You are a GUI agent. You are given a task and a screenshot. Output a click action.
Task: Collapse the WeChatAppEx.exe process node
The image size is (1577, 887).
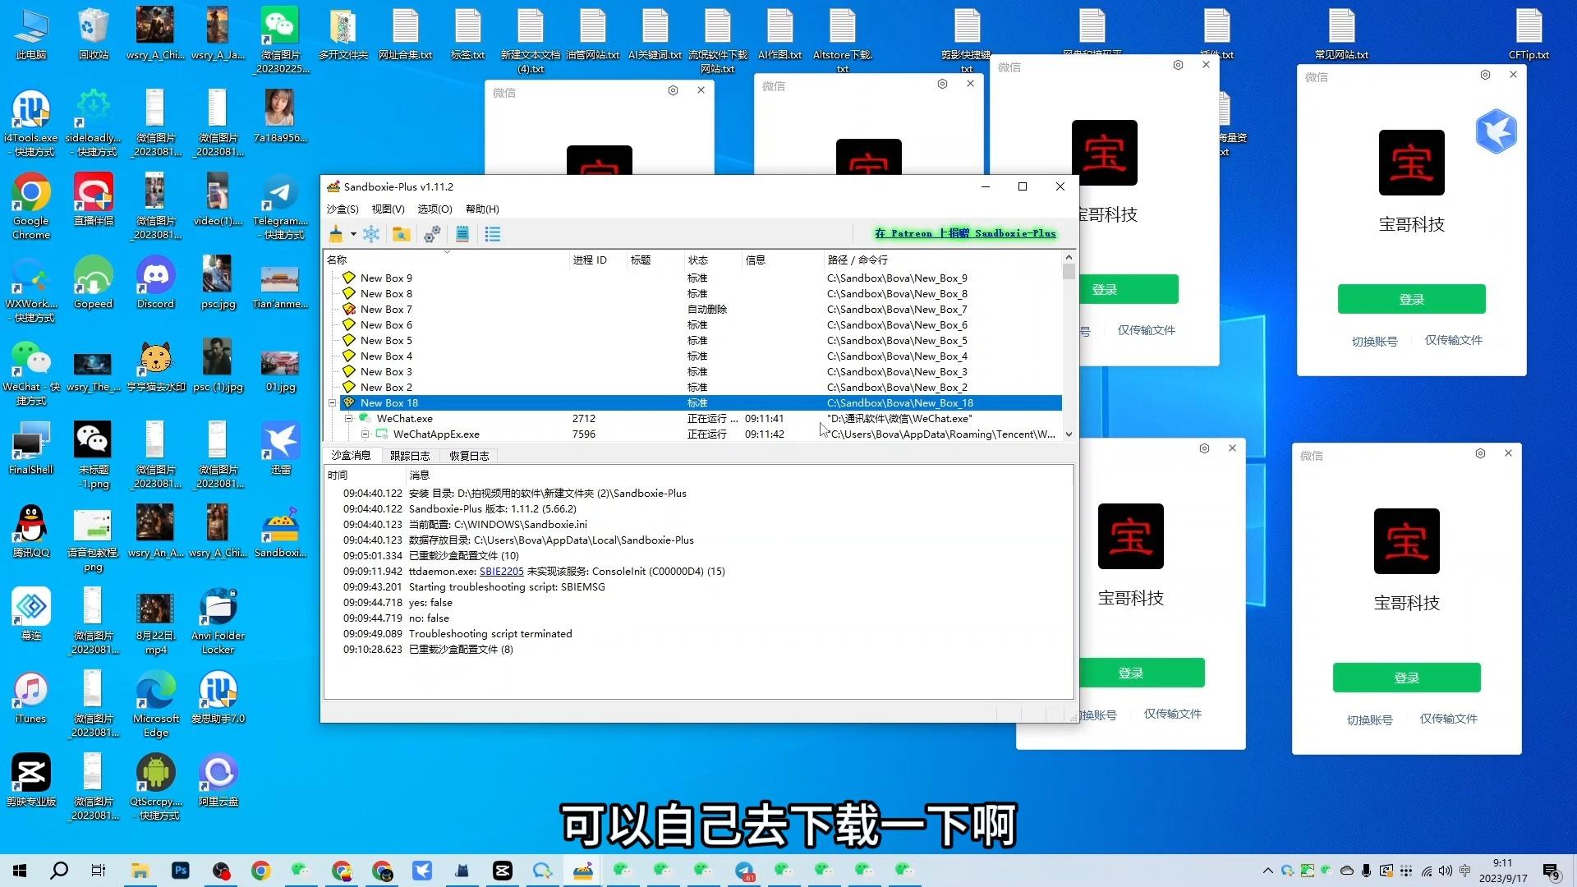tap(365, 434)
